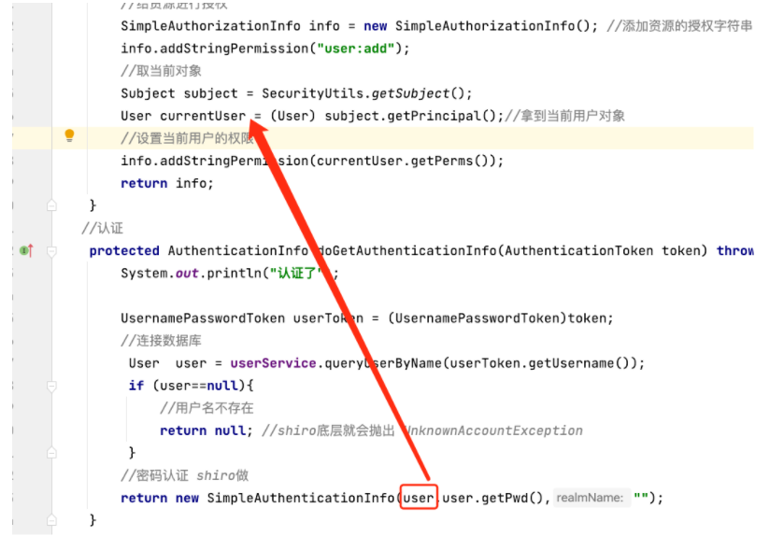Click the yellow light bulb intention icon
784x536 pixels.
tap(69, 135)
